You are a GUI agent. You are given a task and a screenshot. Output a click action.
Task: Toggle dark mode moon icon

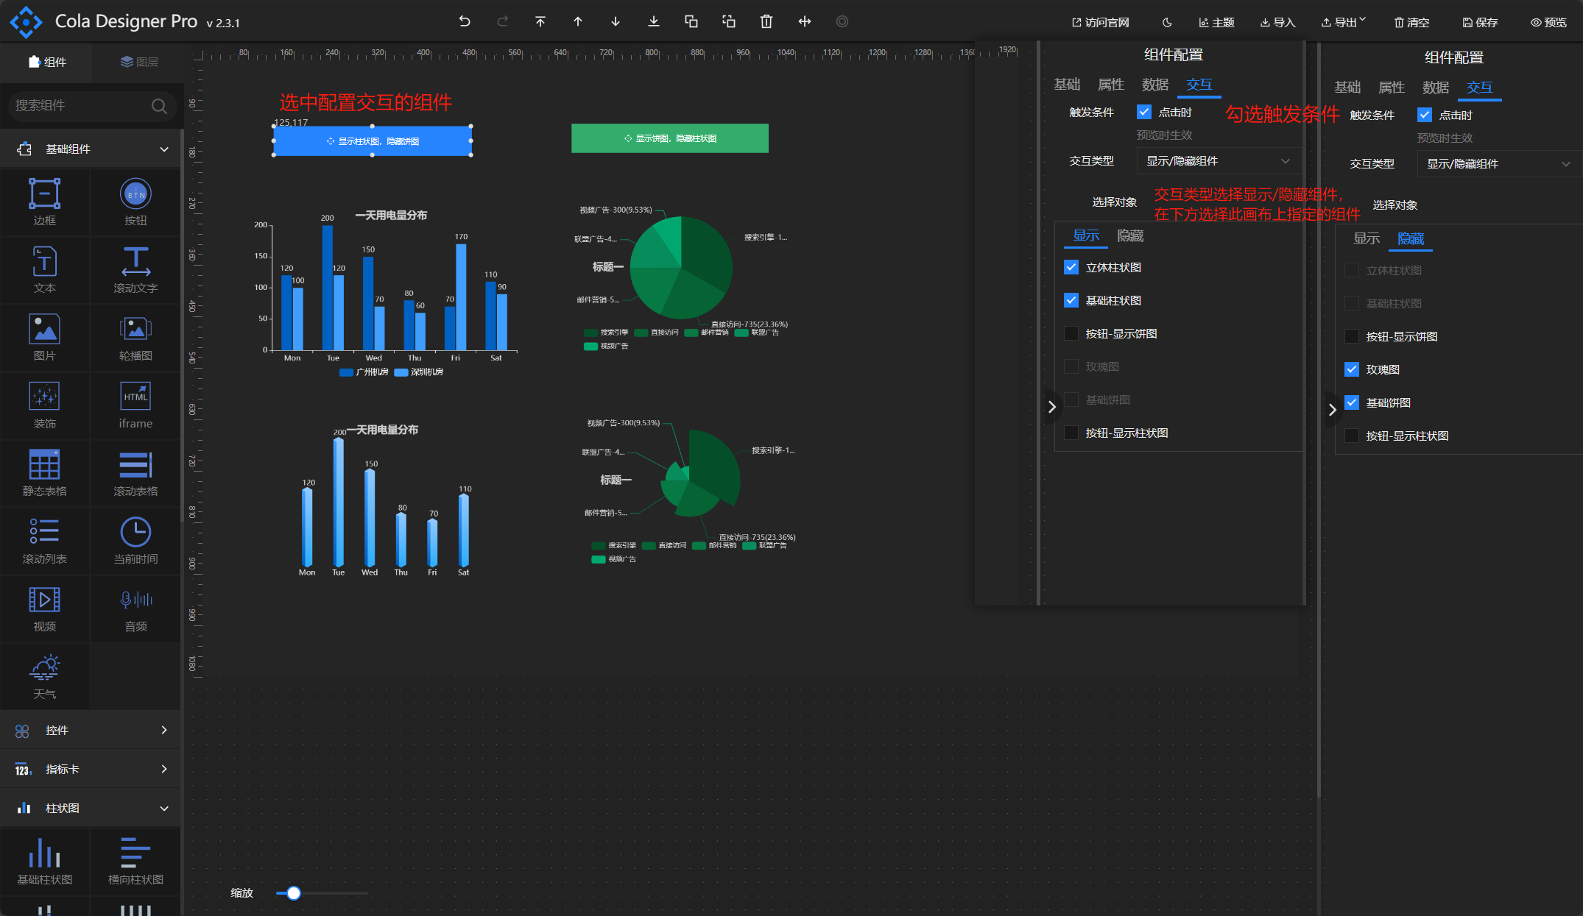(1167, 22)
